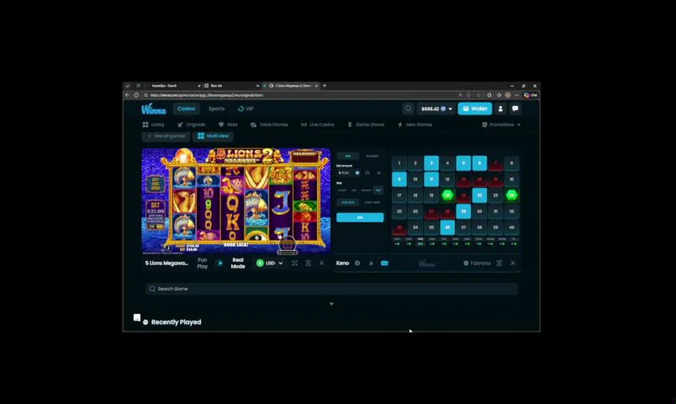
Task: Close the 5 Lions Megaways game panel
Action: 321,263
